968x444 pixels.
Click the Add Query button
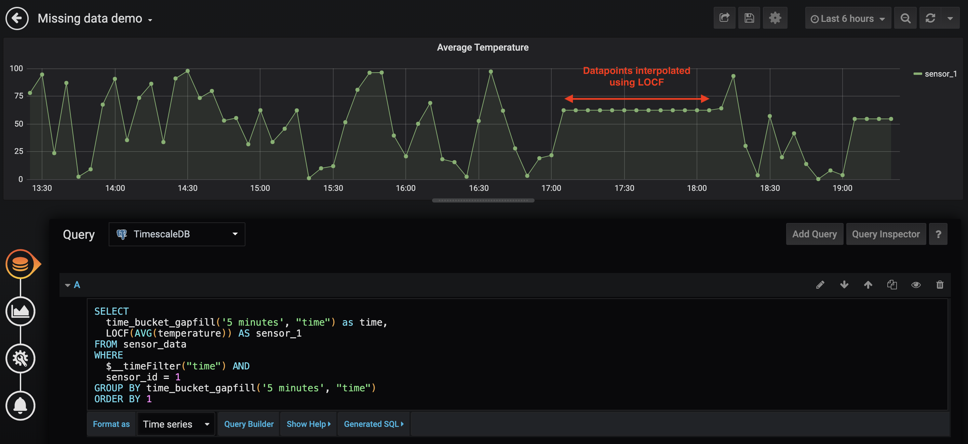814,234
